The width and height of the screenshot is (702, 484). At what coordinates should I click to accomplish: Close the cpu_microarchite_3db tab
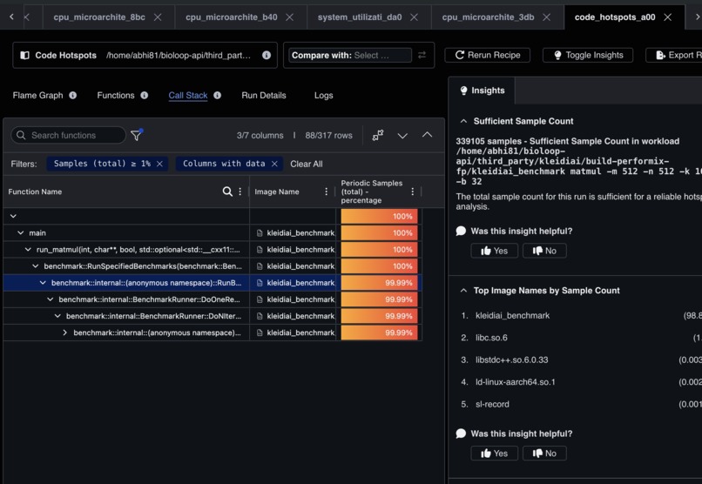coord(547,17)
